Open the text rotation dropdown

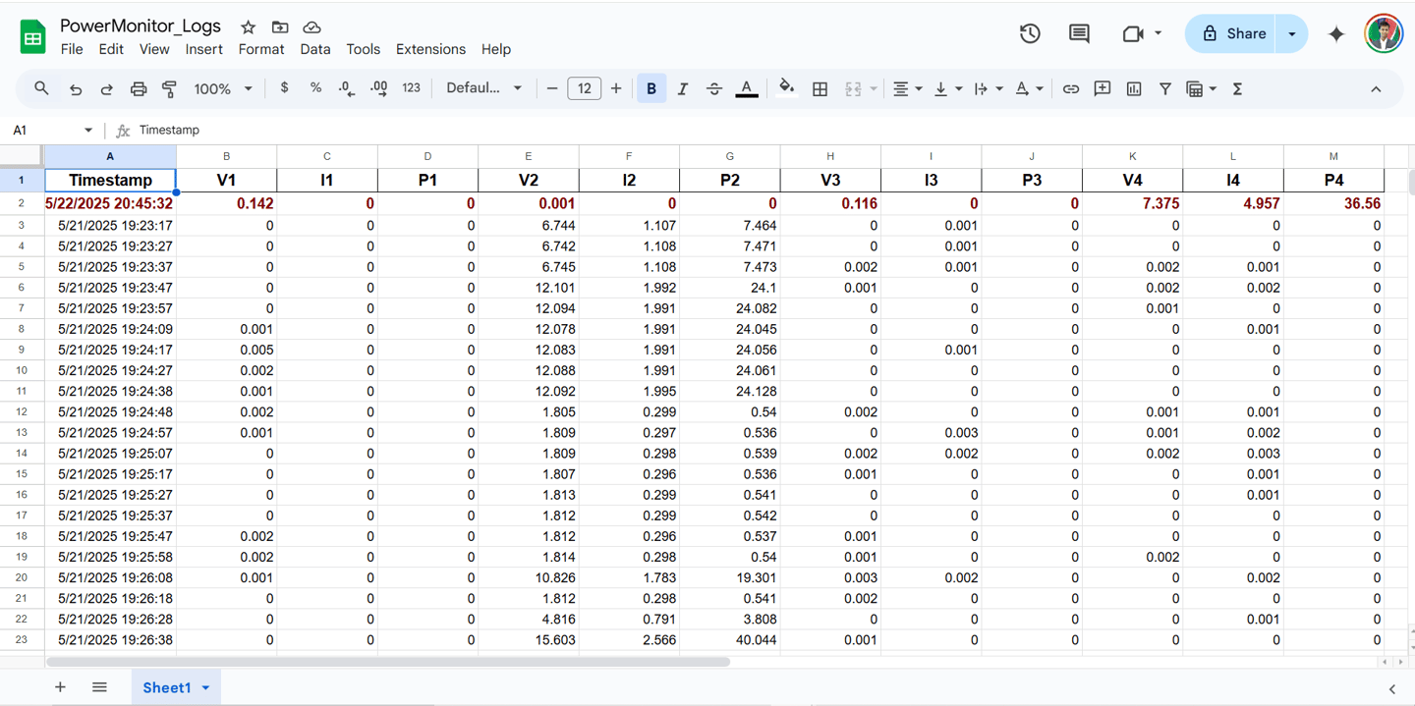click(x=1029, y=88)
